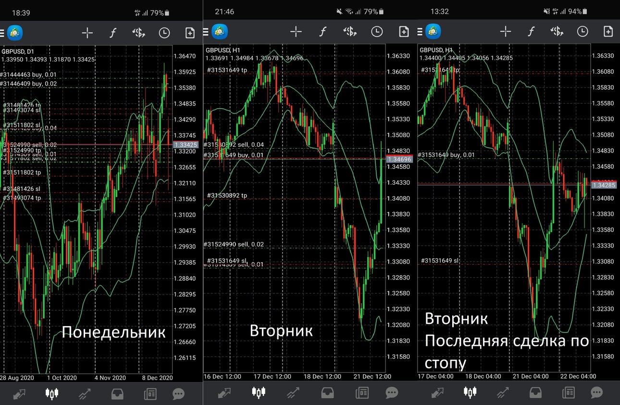Open Trade tab in the 21:46 screen
The width and height of the screenshot is (620, 405).
294,393
